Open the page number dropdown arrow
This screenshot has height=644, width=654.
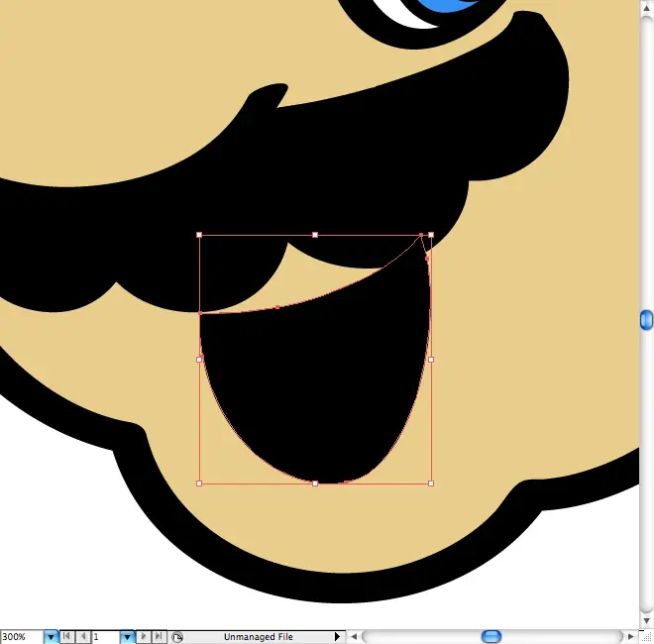(x=127, y=637)
